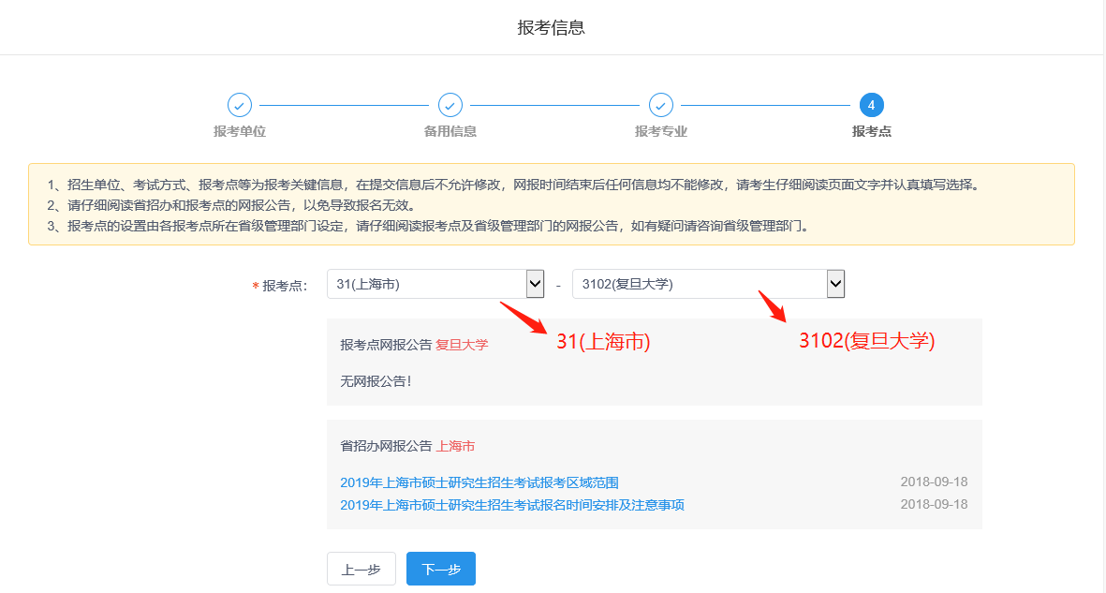Screen dimensions: 1106x593
Task: Select the 报考专业 step label
Action: coord(661,131)
